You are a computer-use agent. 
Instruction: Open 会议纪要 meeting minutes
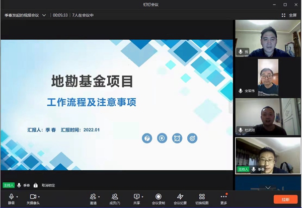[180, 197]
